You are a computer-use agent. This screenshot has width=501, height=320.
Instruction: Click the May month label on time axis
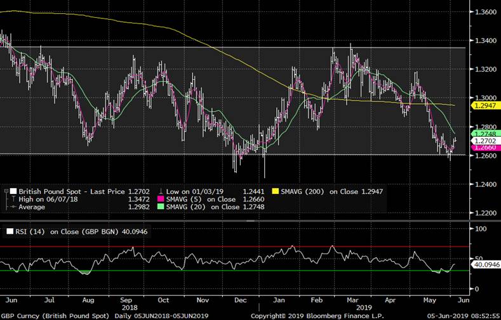430,300
